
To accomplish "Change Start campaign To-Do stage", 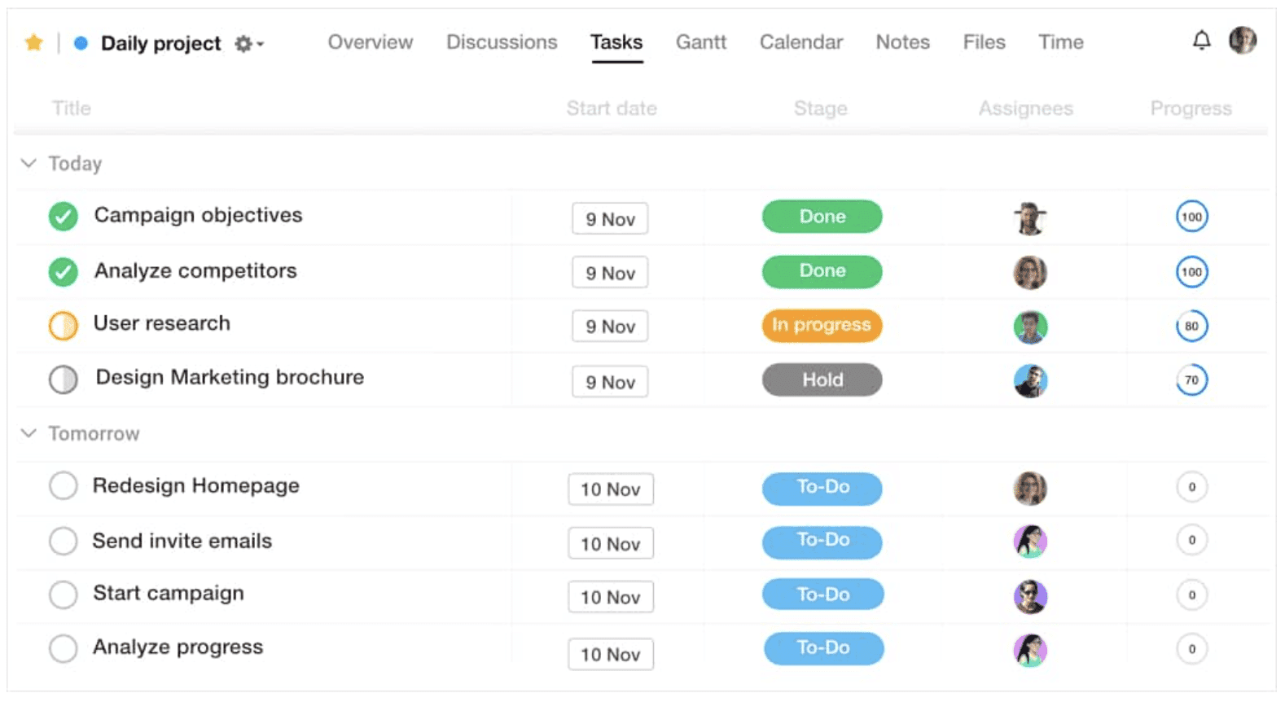I will pyautogui.click(x=822, y=595).
